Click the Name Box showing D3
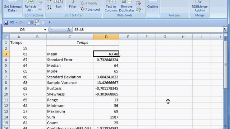Screen dimensions: 230x129 [x=22, y=30]
